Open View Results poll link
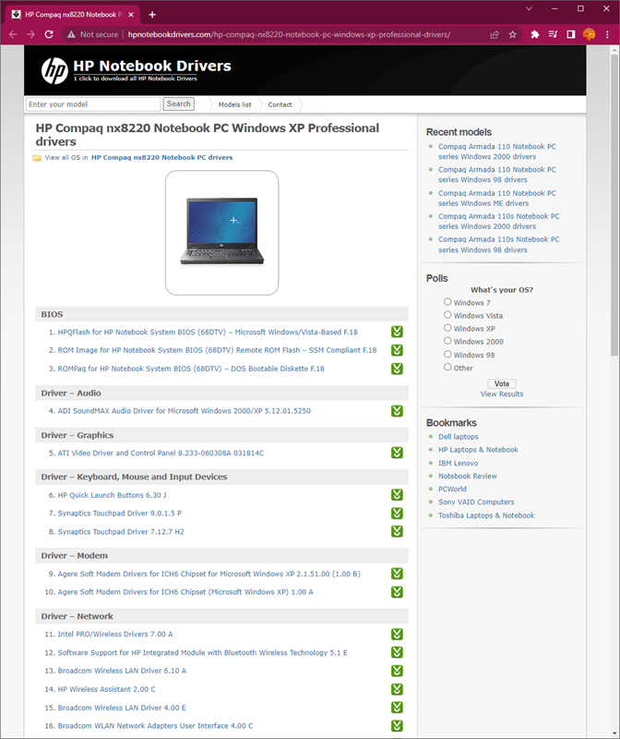This screenshot has height=739, width=620. (x=502, y=394)
